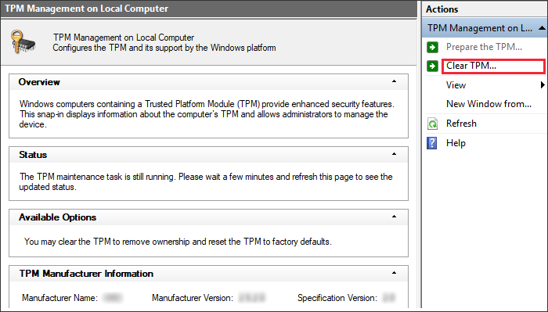
Task: Click the Refresh action
Action: (x=461, y=124)
